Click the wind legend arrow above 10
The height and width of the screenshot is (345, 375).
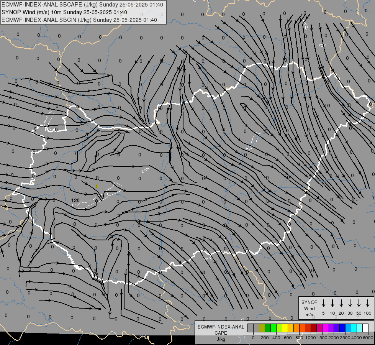pos(332,303)
